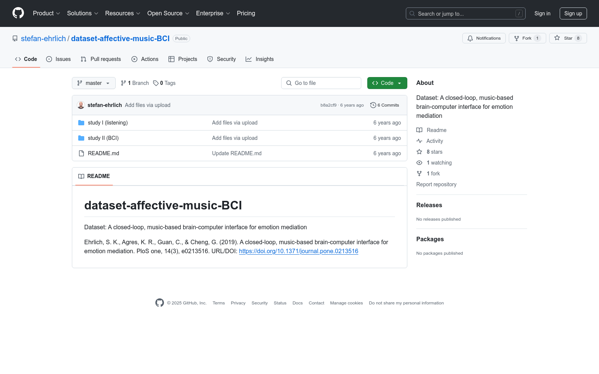Open the footer Security link
599x374 pixels.
click(259, 303)
